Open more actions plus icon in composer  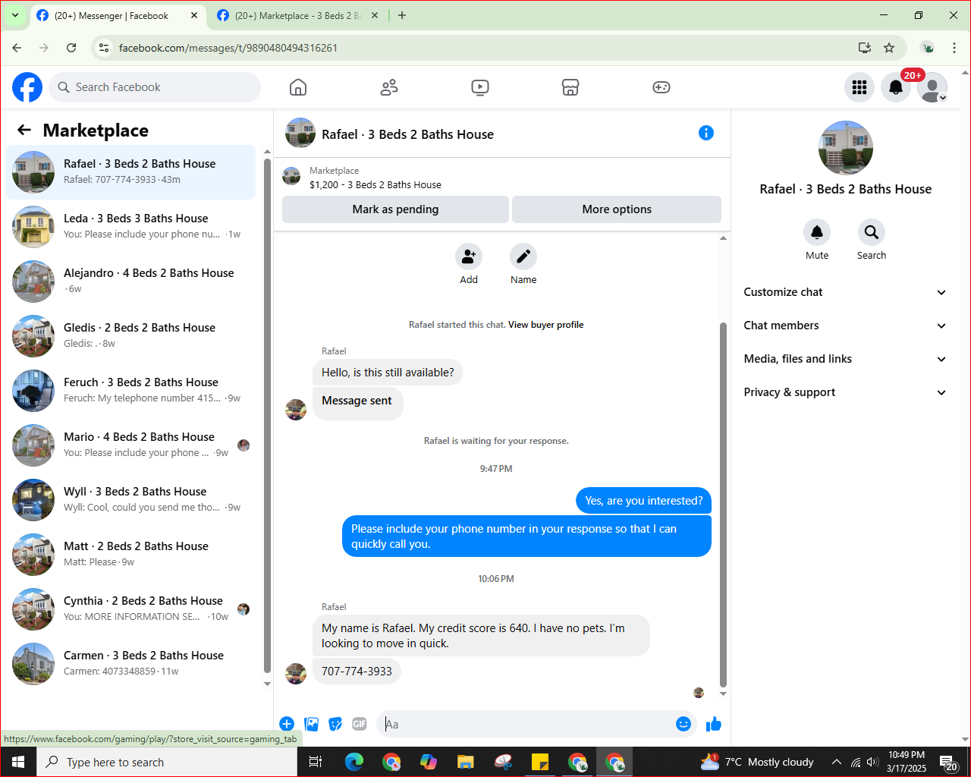287,724
